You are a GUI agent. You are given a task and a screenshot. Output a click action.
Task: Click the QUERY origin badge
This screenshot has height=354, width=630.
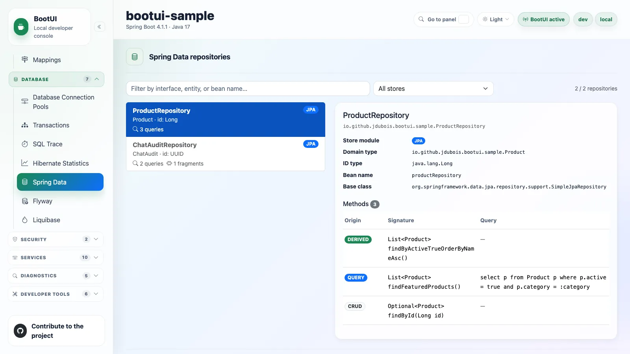click(356, 278)
